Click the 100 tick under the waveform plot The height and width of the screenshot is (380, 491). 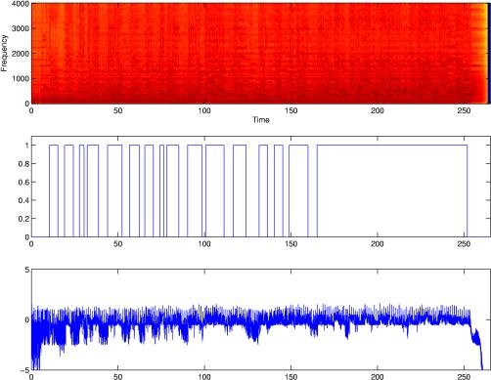point(204,377)
